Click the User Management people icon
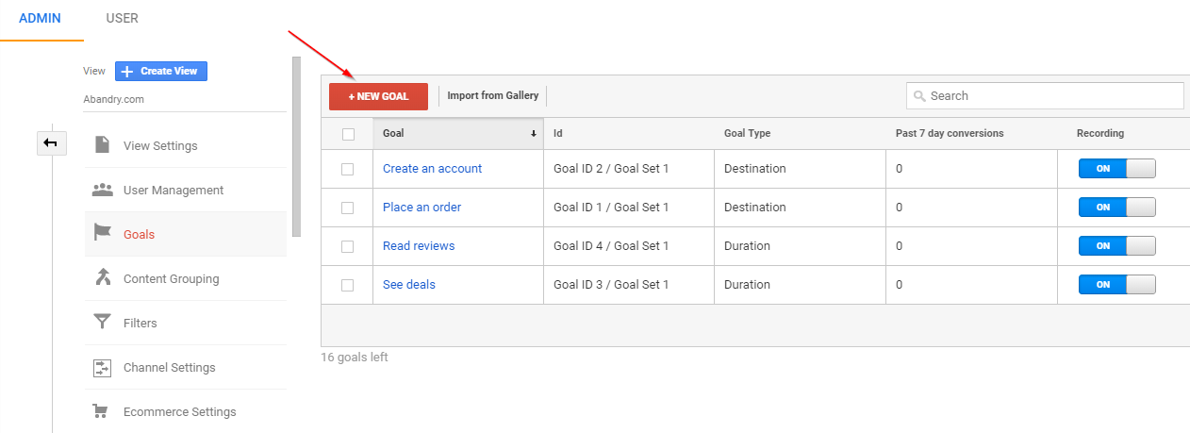Image resolution: width=1190 pixels, height=433 pixels. tap(102, 190)
